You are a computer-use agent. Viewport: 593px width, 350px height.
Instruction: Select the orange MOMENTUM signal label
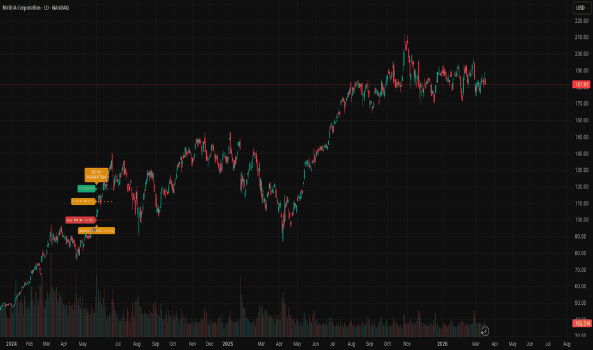(x=97, y=174)
